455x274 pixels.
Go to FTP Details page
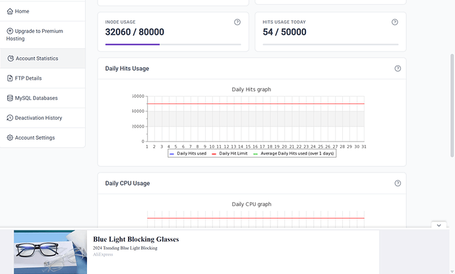coord(28,78)
